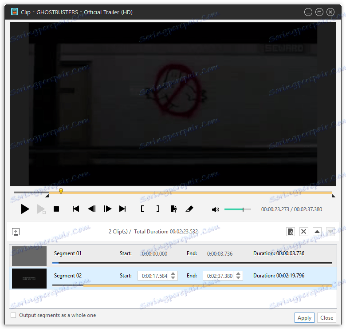Jump to end of the clip

click(122, 209)
